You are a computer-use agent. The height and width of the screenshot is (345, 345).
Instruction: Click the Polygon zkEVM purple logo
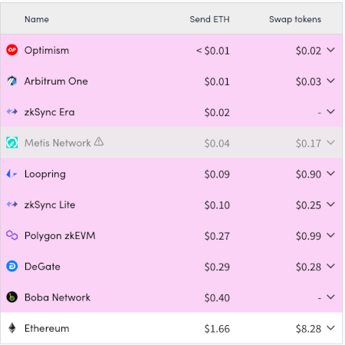click(x=12, y=235)
